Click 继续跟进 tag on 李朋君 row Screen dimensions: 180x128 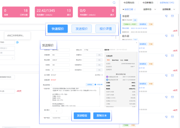tap(143, 24)
